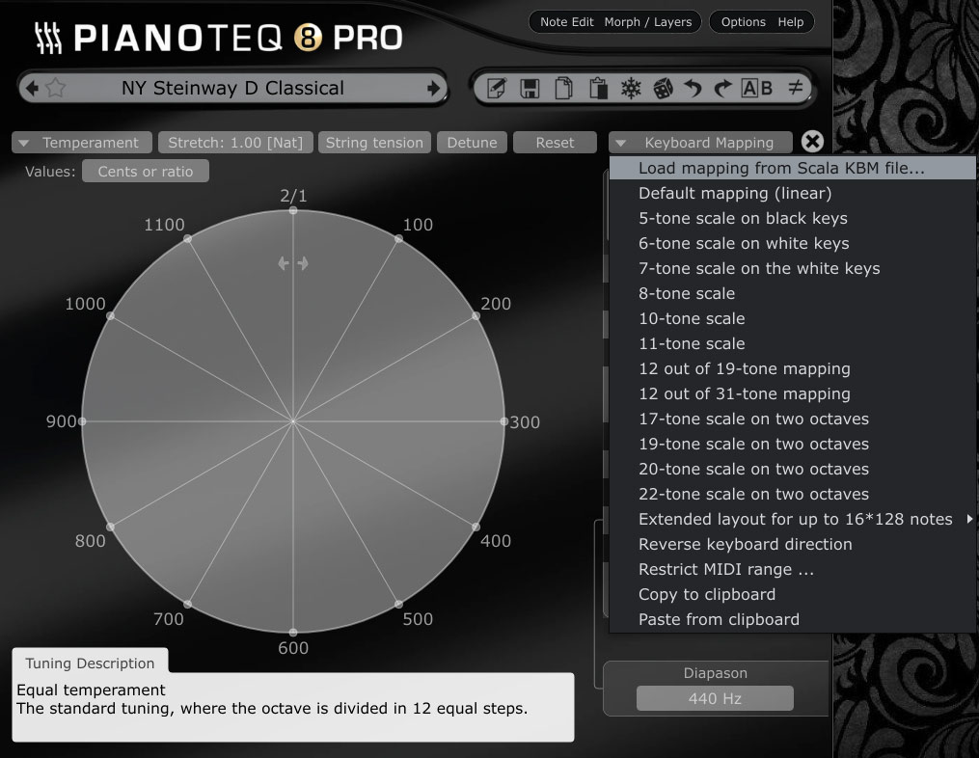Image resolution: width=979 pixels, height=758 pixels.
Task: Randomize parameters with dice icon
Action: point(663,88)
